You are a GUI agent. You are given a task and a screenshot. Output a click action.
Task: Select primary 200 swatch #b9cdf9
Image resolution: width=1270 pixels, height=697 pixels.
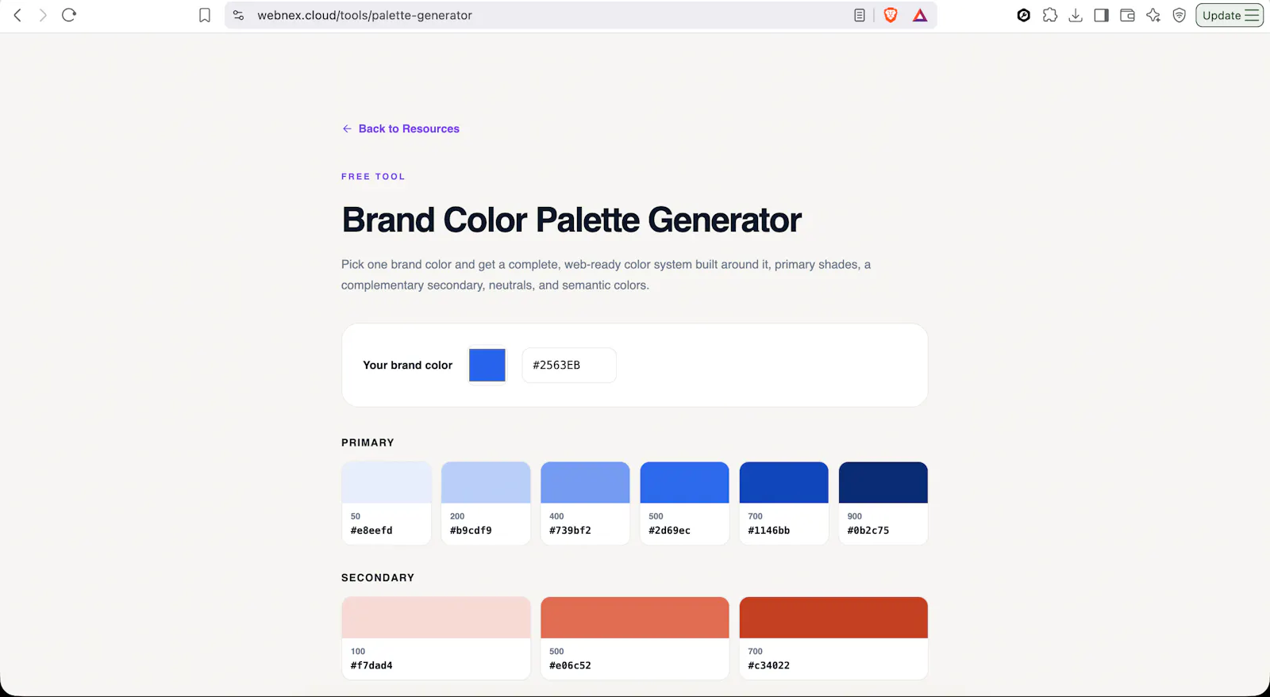pyautogui.click(x=486, y=503)
